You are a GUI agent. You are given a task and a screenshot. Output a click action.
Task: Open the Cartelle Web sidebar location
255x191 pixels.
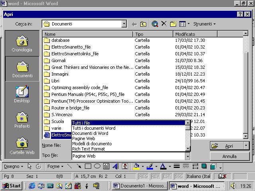coord(22,146)
